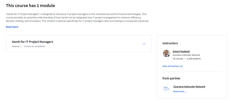Open the underlined Coursera Instructor Network partner link

[x=189, y=87]
